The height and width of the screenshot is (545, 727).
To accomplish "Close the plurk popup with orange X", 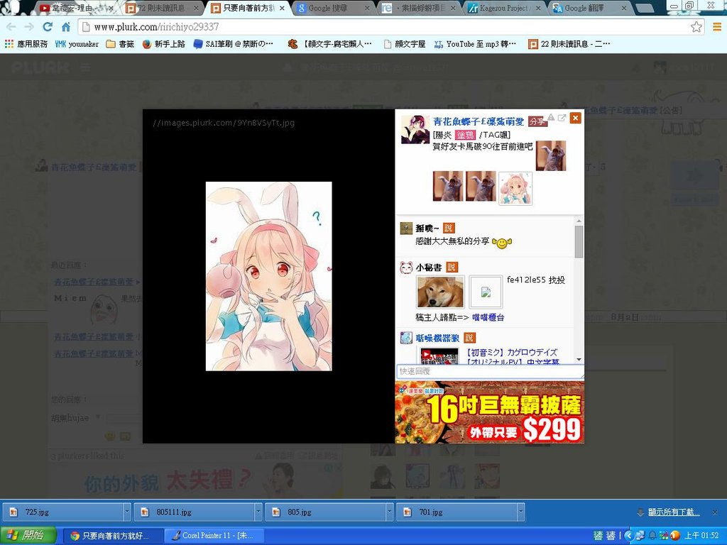I will pos(575,119).
